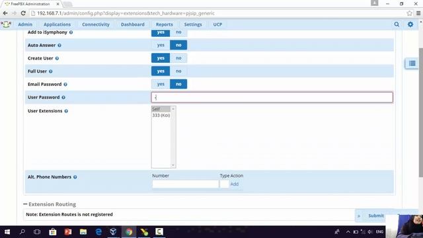Image resolution: width=423 pixels, height=238 pixels.
Task: Open the Connectivity menu
Action: point(96,24)
